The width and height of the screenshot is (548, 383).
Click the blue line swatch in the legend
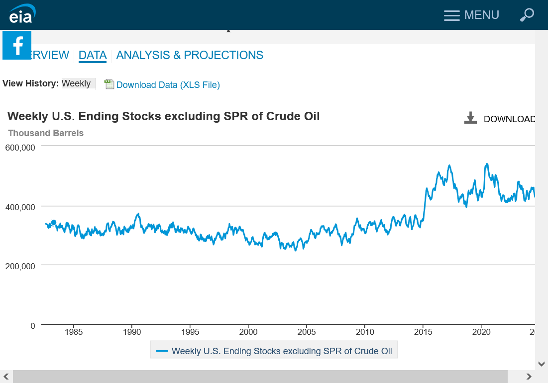pos(162,351)
